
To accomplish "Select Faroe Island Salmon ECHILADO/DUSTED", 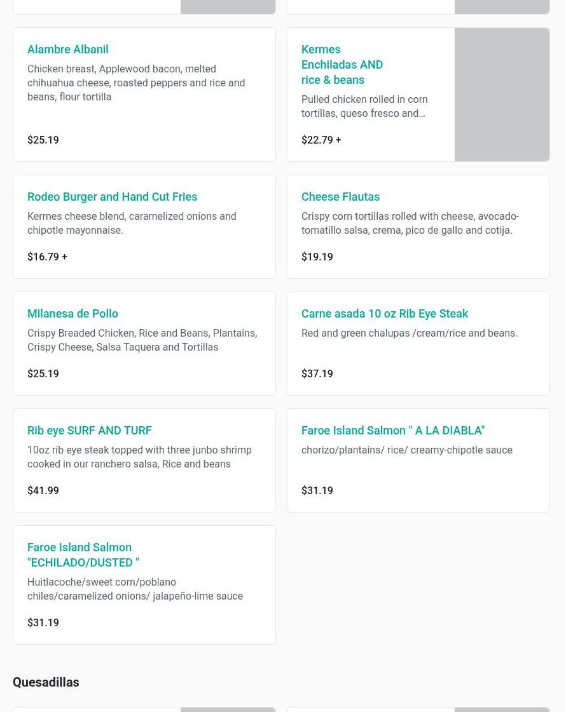I will pos(83,555).
